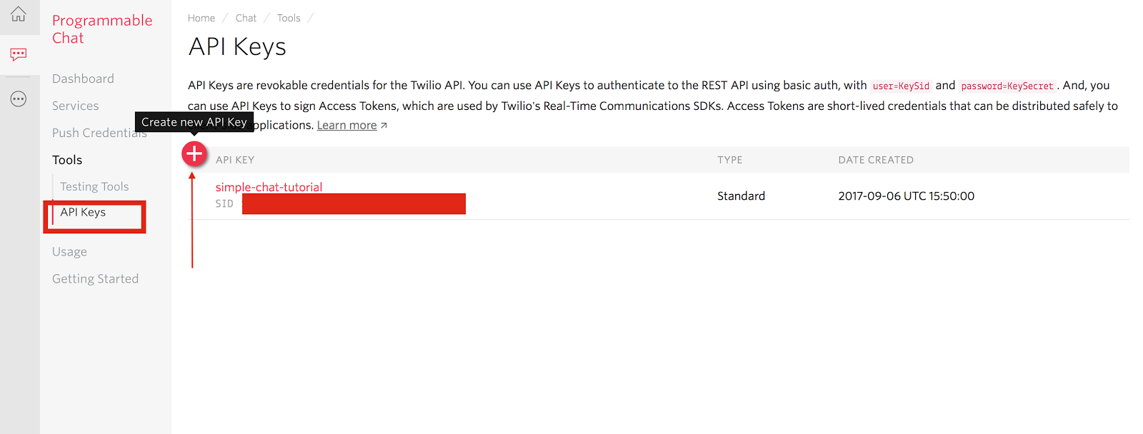Go to Push Credentials
Image resolution: width=1143 pixels, height=434 pixels.
click(99, 133)
